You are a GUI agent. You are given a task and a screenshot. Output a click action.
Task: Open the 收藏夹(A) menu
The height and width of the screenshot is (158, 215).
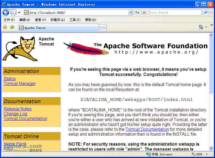point(58,20)
